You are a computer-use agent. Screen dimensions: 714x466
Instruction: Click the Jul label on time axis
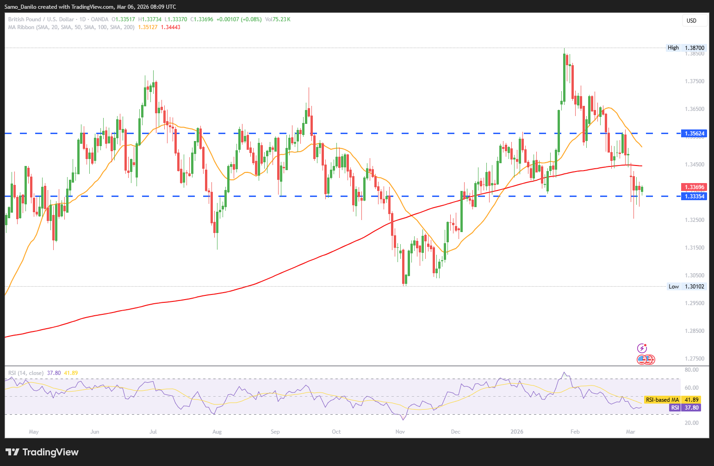(153, 432)
